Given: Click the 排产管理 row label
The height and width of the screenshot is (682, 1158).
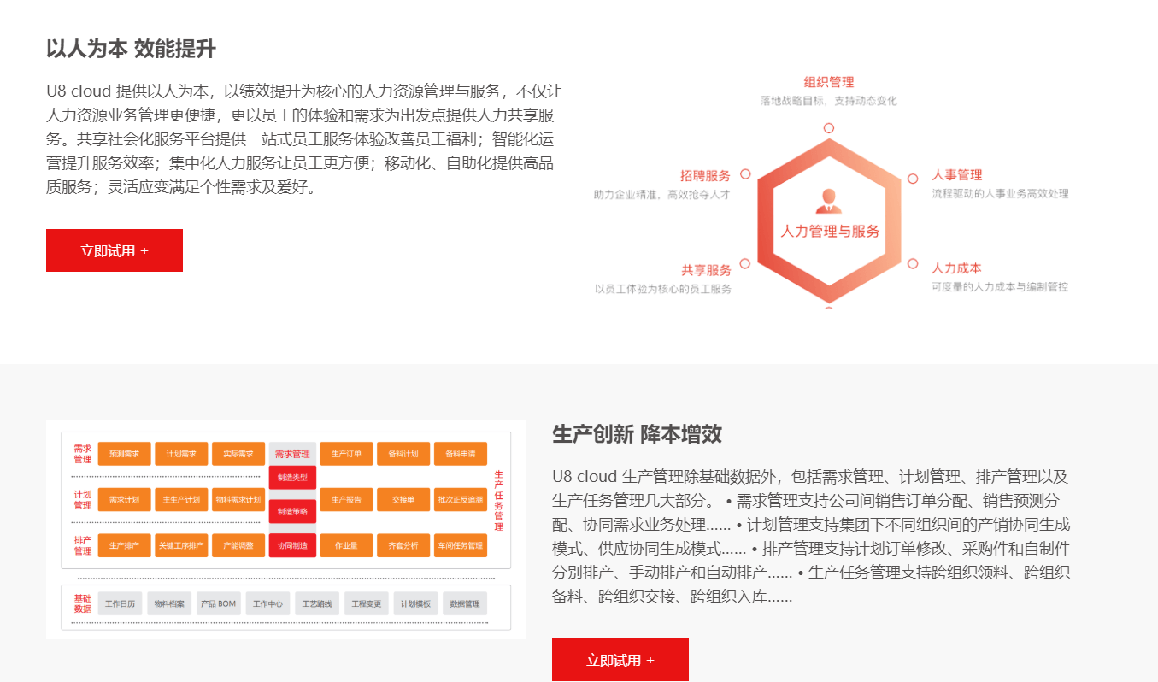Looking at the screenshot, I should pyautogui.click(x=83, y=545).
